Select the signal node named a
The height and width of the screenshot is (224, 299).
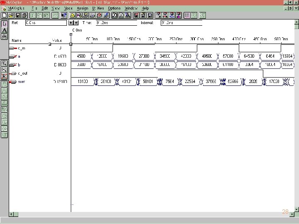(15, 56)
